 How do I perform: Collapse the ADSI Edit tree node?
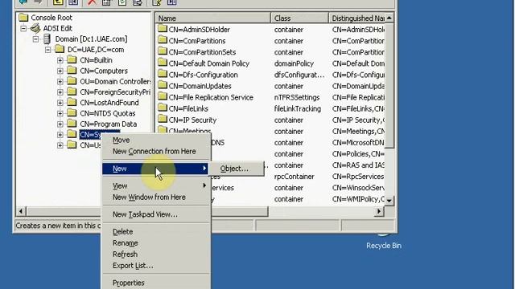[23, 29]
